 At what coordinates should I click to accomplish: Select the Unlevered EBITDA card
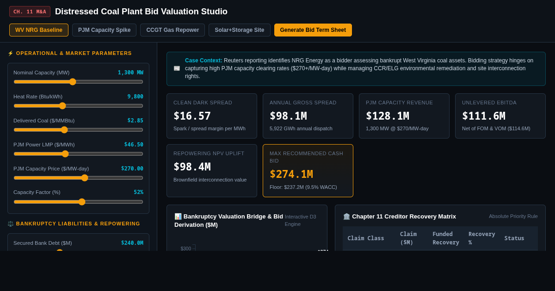tap(500, 116)
